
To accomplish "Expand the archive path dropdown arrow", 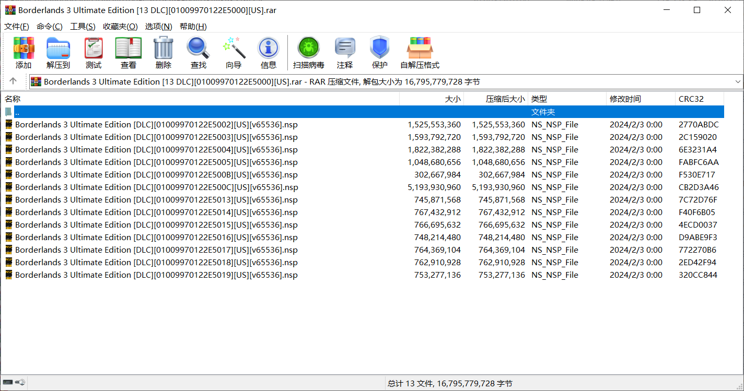I will tap(738, 81).
